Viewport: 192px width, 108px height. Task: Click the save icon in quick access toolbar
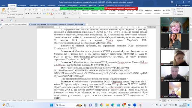[x=2, y=20]
